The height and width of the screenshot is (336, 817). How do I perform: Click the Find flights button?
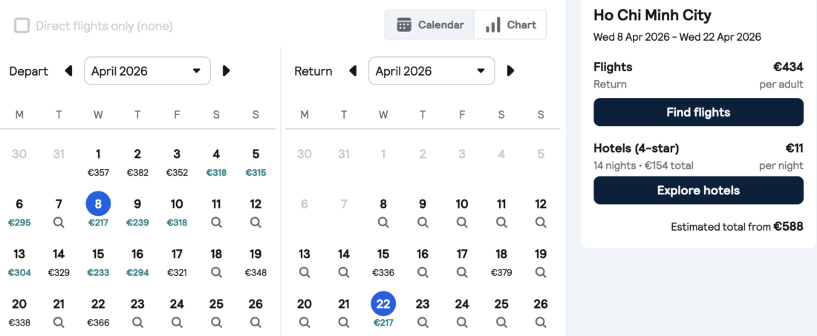click(x=698, y=113)
